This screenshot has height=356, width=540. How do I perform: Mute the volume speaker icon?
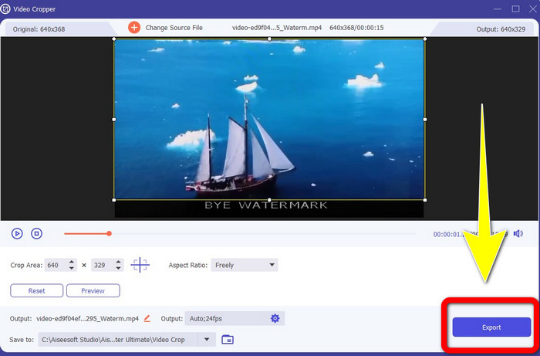click(x=518, y=233)
